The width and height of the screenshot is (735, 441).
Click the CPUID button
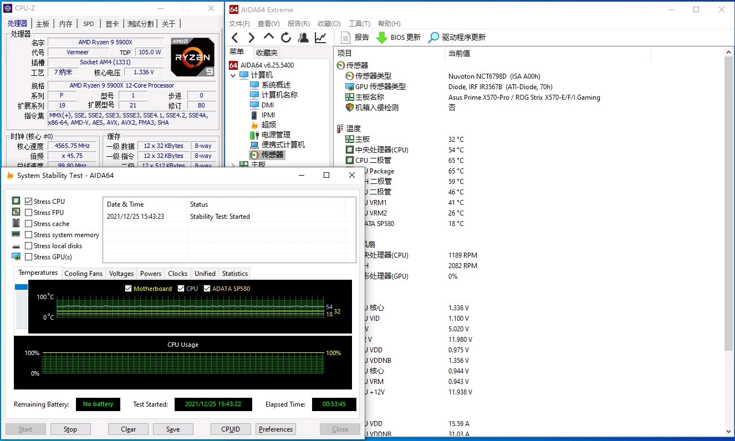(x=231, y=429)
